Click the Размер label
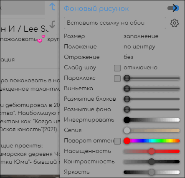The image size is (185, 178). [x=74, y=36]
